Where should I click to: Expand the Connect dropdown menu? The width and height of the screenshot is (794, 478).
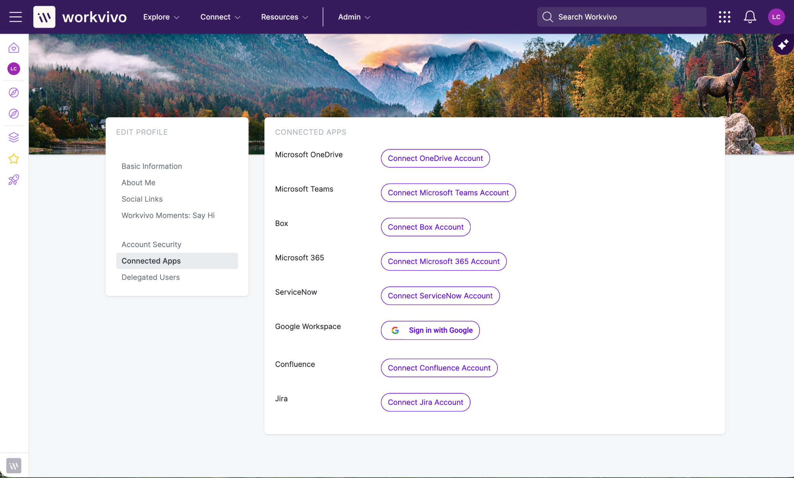click(220, 17)
